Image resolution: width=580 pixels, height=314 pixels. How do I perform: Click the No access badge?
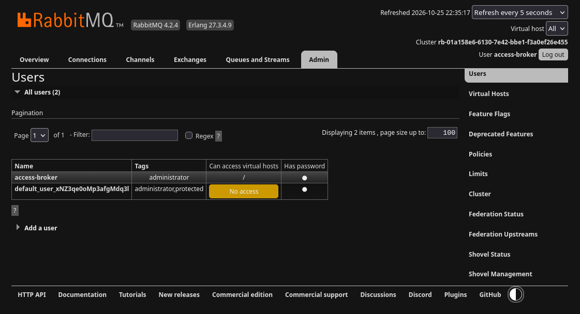244,192
